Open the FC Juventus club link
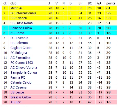Screen dimensions: 118x107 point(19,38)
